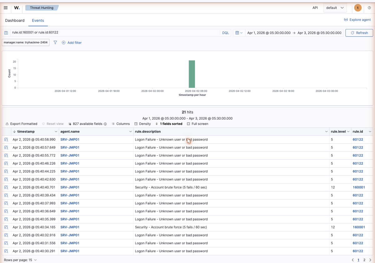Expand rule.description column options chevron
375x263 pixels.
coord(326,132)
